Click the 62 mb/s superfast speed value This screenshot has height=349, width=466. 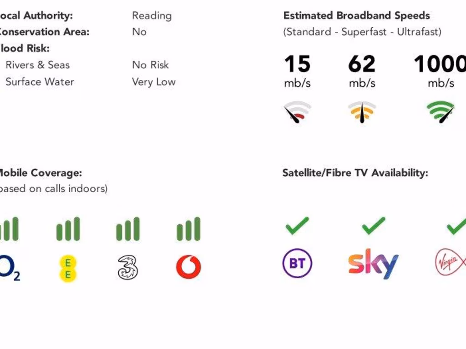pyautogui.click(x=362, y=64)
